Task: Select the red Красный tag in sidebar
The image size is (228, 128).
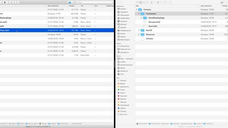Action: pyautogui.click(x=124, y=96)
